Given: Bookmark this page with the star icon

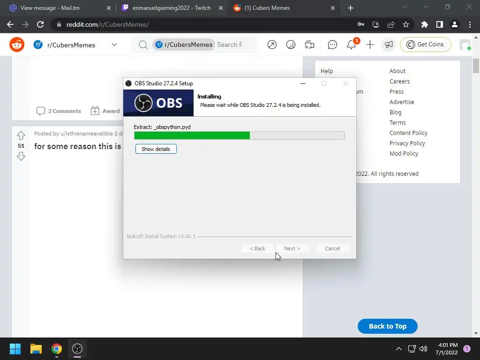Looking at the screenshot, I should [406, 24].
